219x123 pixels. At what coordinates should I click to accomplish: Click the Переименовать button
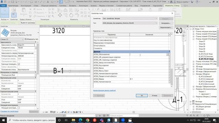pos(166,27)
